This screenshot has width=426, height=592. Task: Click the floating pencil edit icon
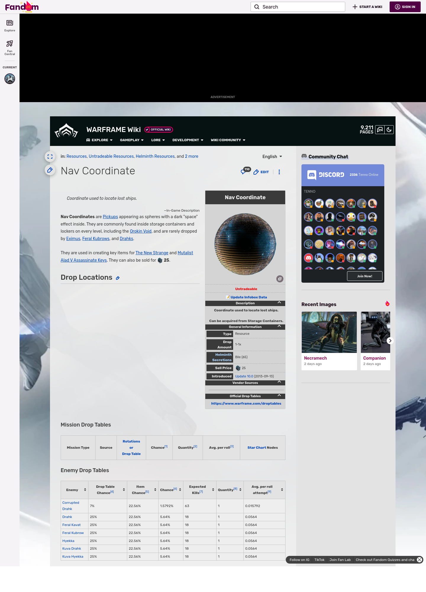(x=50, y=170)
